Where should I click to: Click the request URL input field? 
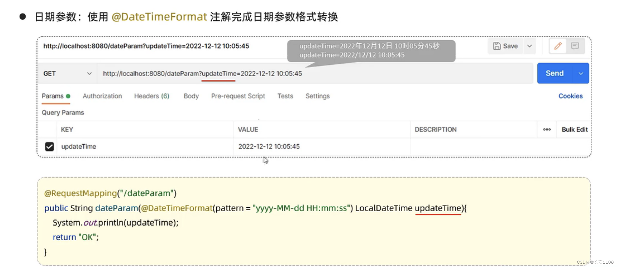(x=315, y=74)
